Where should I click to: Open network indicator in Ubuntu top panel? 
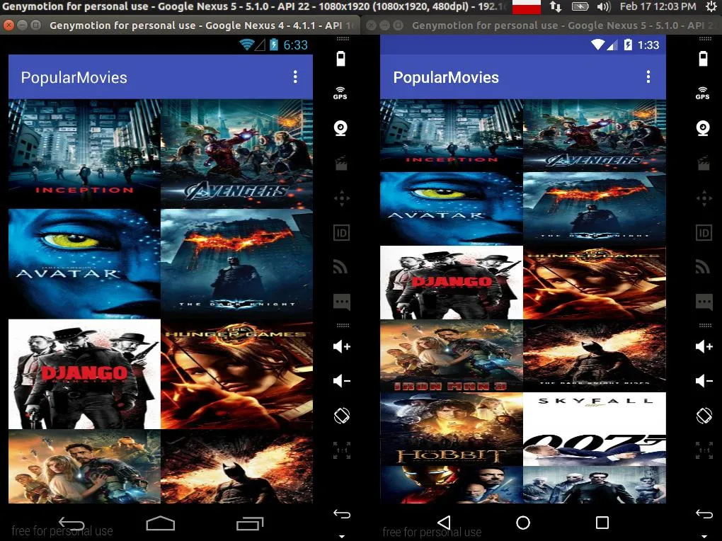click(556, 6)
